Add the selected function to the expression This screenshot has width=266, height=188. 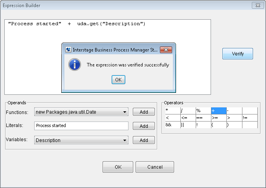[x=144, y=112]
